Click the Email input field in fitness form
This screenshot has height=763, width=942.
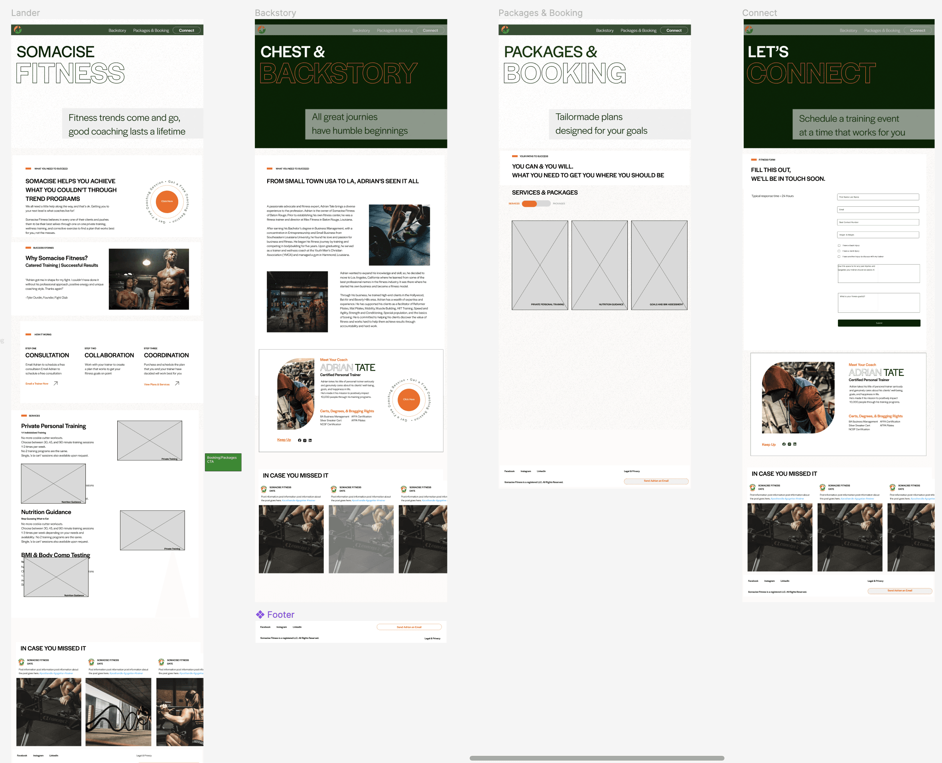click(x=877, y=210)
